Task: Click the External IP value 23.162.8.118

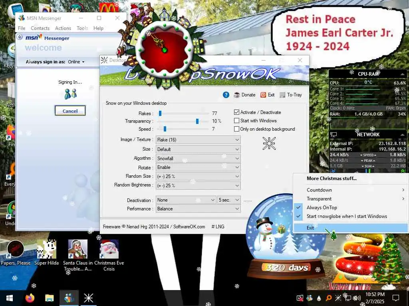Action: tap(392, 143)
